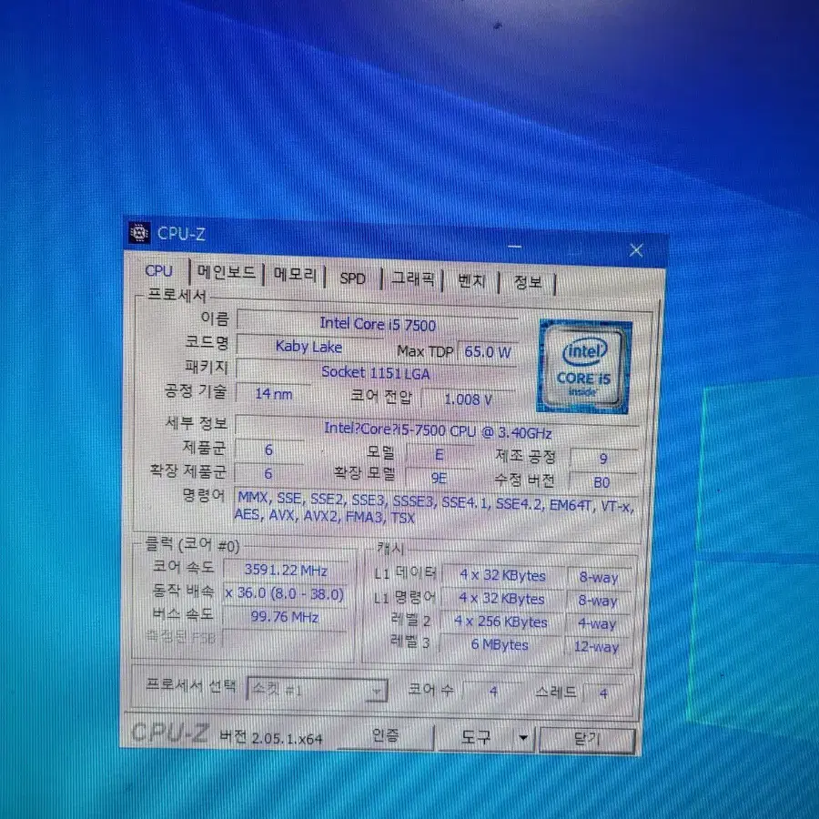
Task: Click the 4-way associativity value
Action: click(x=597, y=623)
